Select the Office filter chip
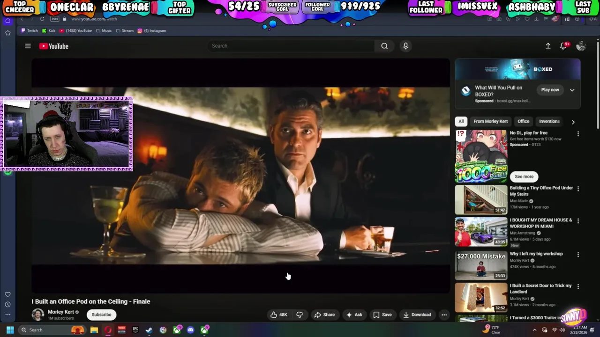This screenshot has height=337, width=600. [523, 121]
